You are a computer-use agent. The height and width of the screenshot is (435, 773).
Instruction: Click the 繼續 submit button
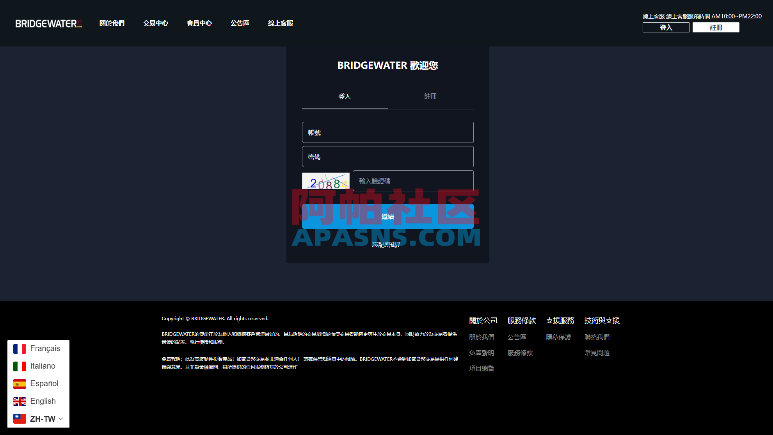tap(387, 216)
